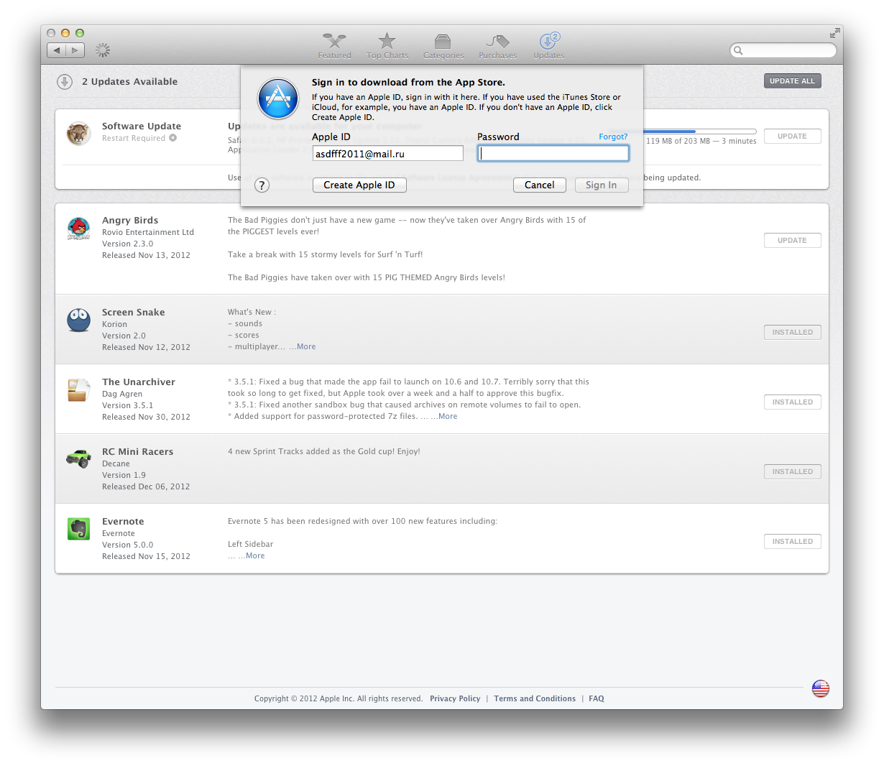Open the Evernote app icon
884x766 pixels.
(78, 529)
